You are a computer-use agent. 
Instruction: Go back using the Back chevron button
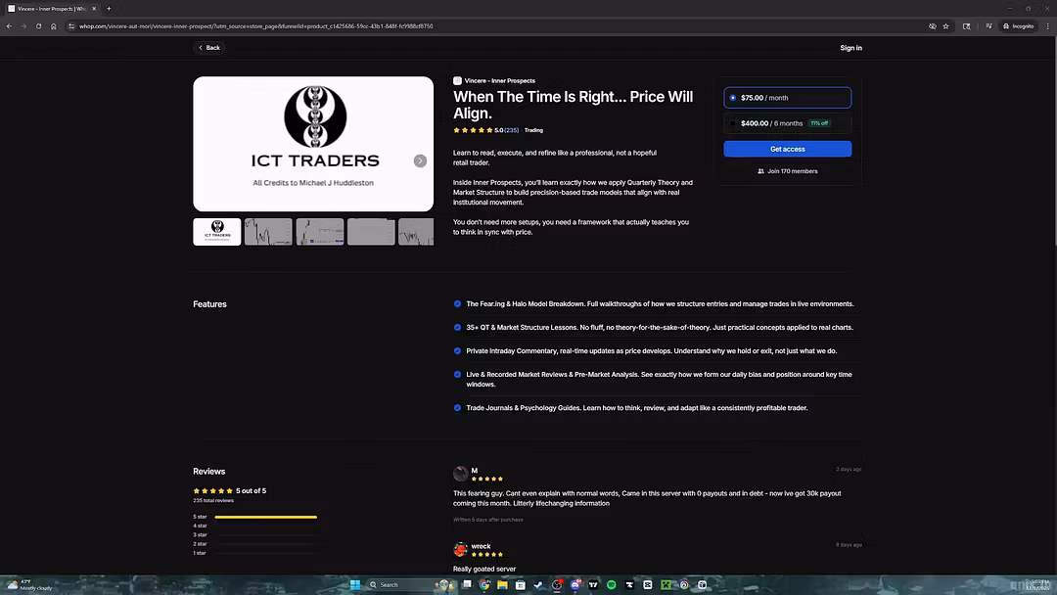click(x=209, y=48)
